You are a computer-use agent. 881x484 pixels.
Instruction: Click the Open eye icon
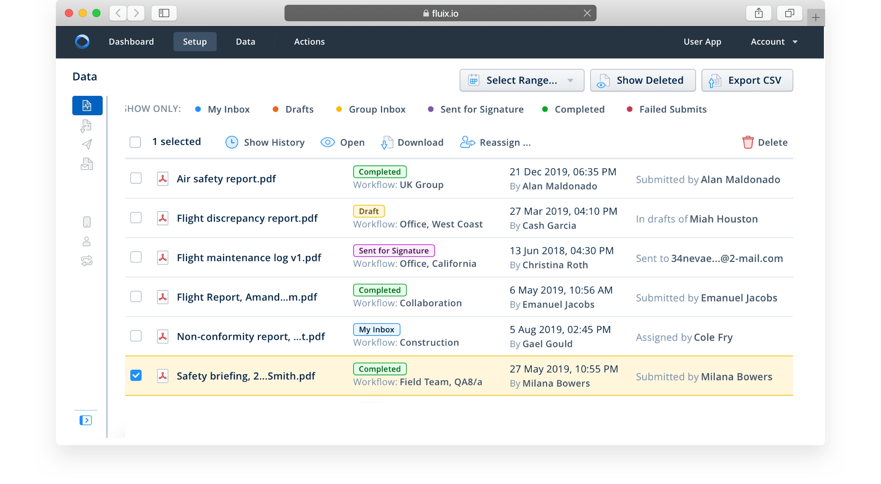[327, 142]
